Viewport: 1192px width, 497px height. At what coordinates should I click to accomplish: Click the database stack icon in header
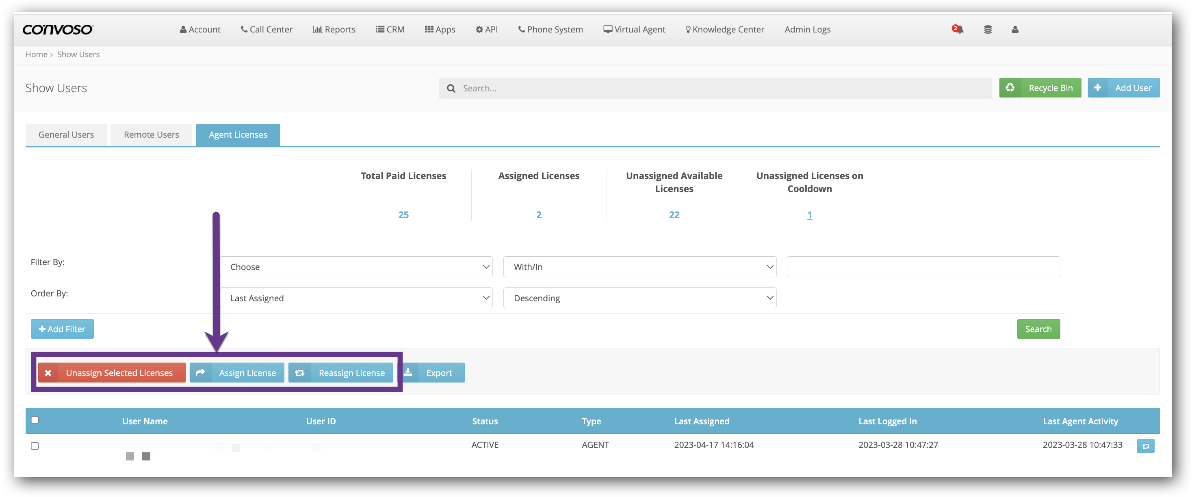click(988, 30)
